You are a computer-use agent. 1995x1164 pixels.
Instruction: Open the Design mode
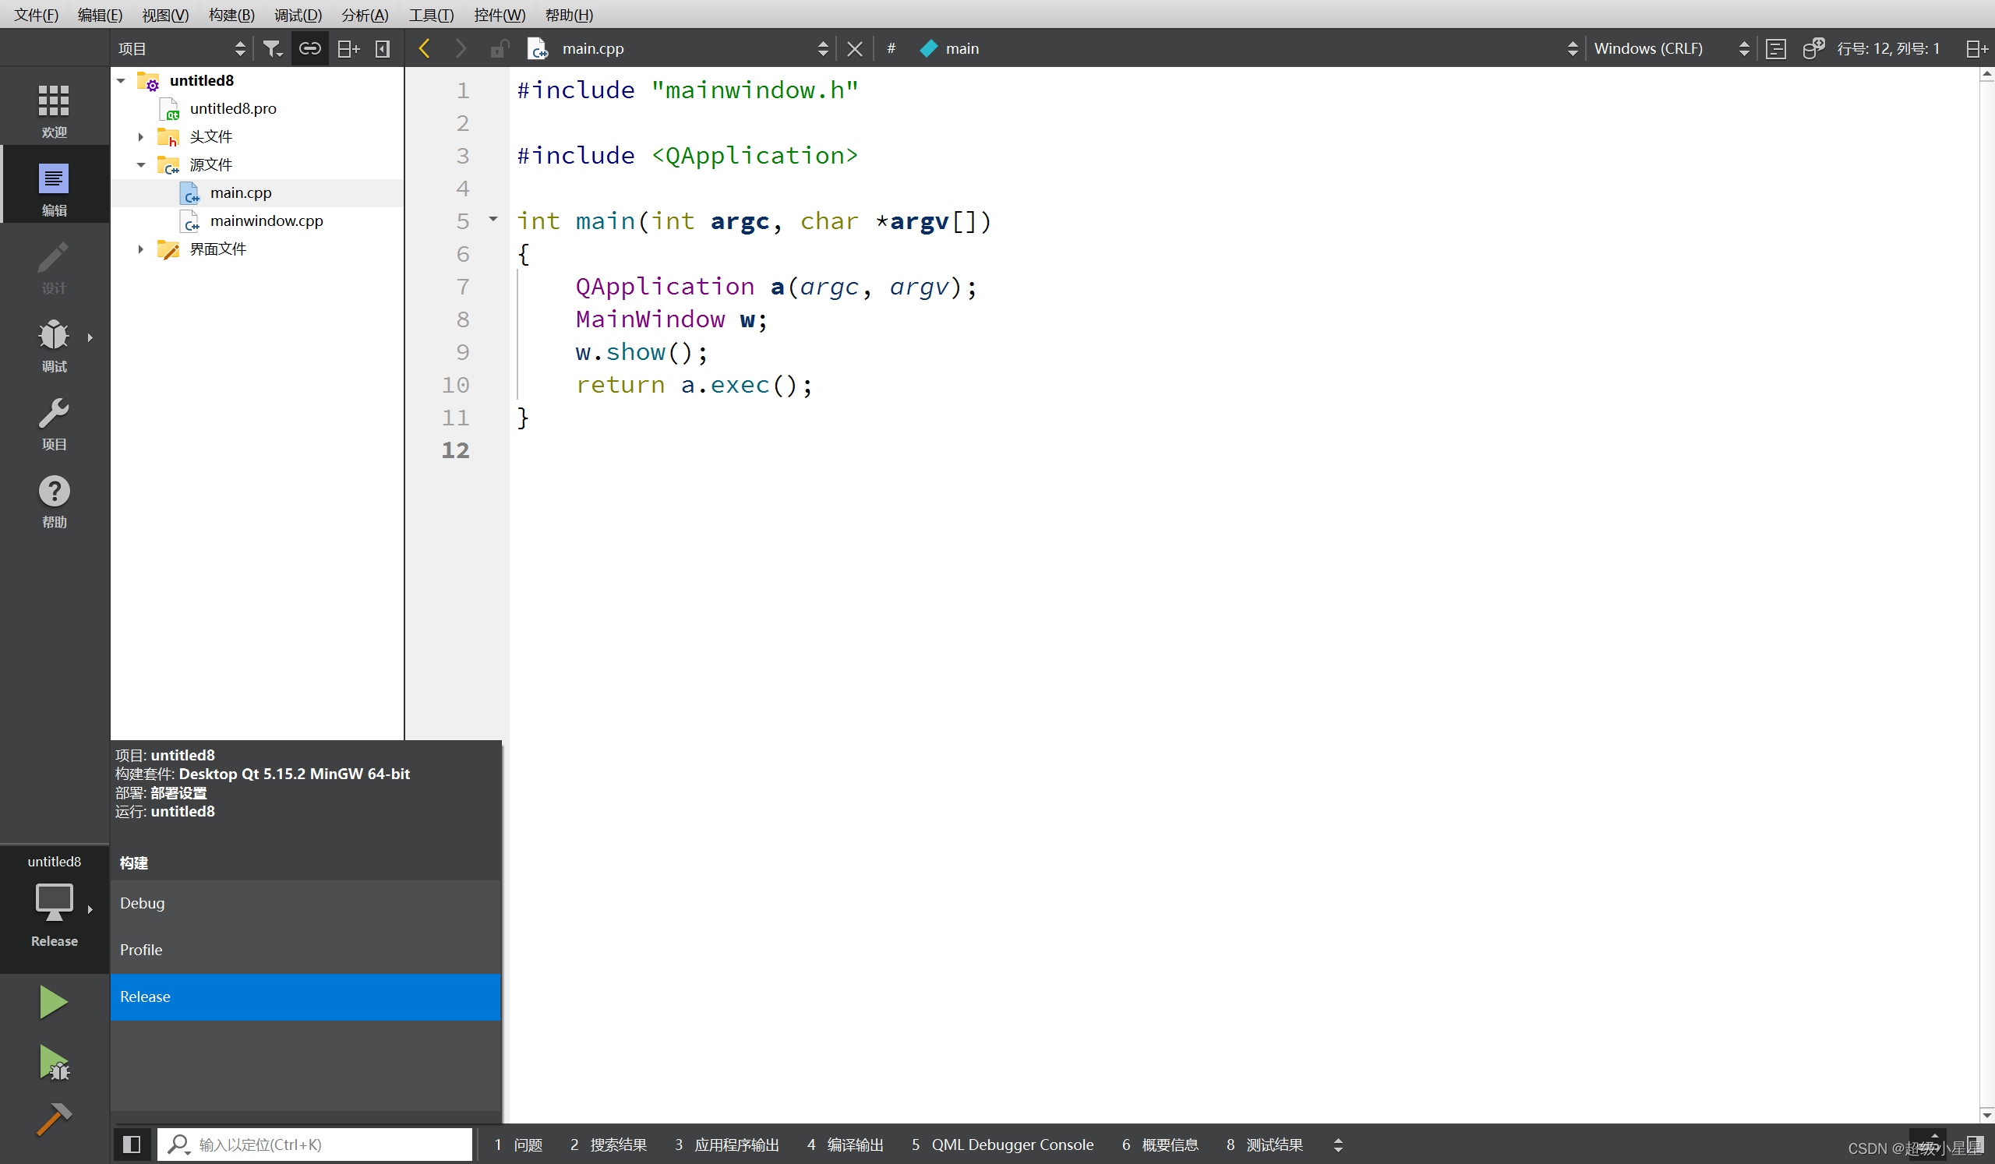point(54,266)
